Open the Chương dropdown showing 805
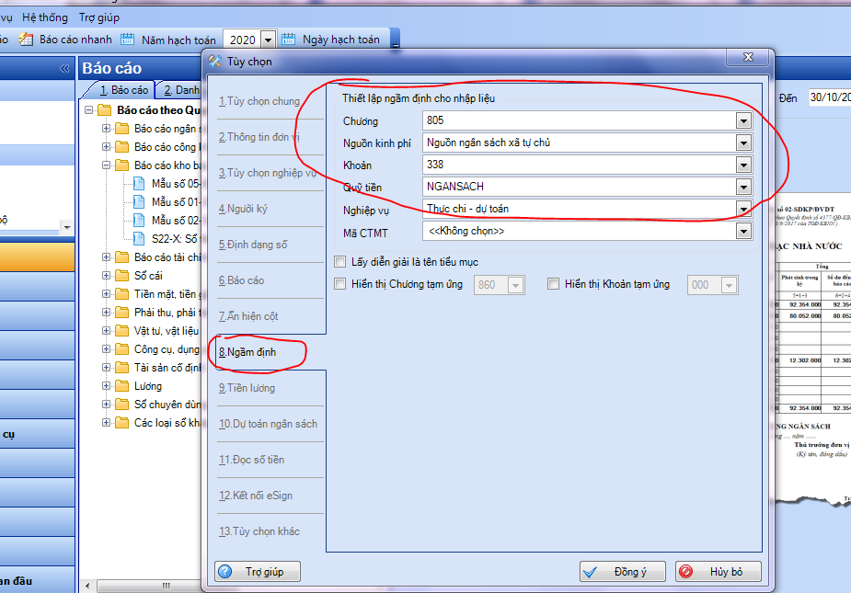Screen dimensions: 851x593 coord(743,121)
